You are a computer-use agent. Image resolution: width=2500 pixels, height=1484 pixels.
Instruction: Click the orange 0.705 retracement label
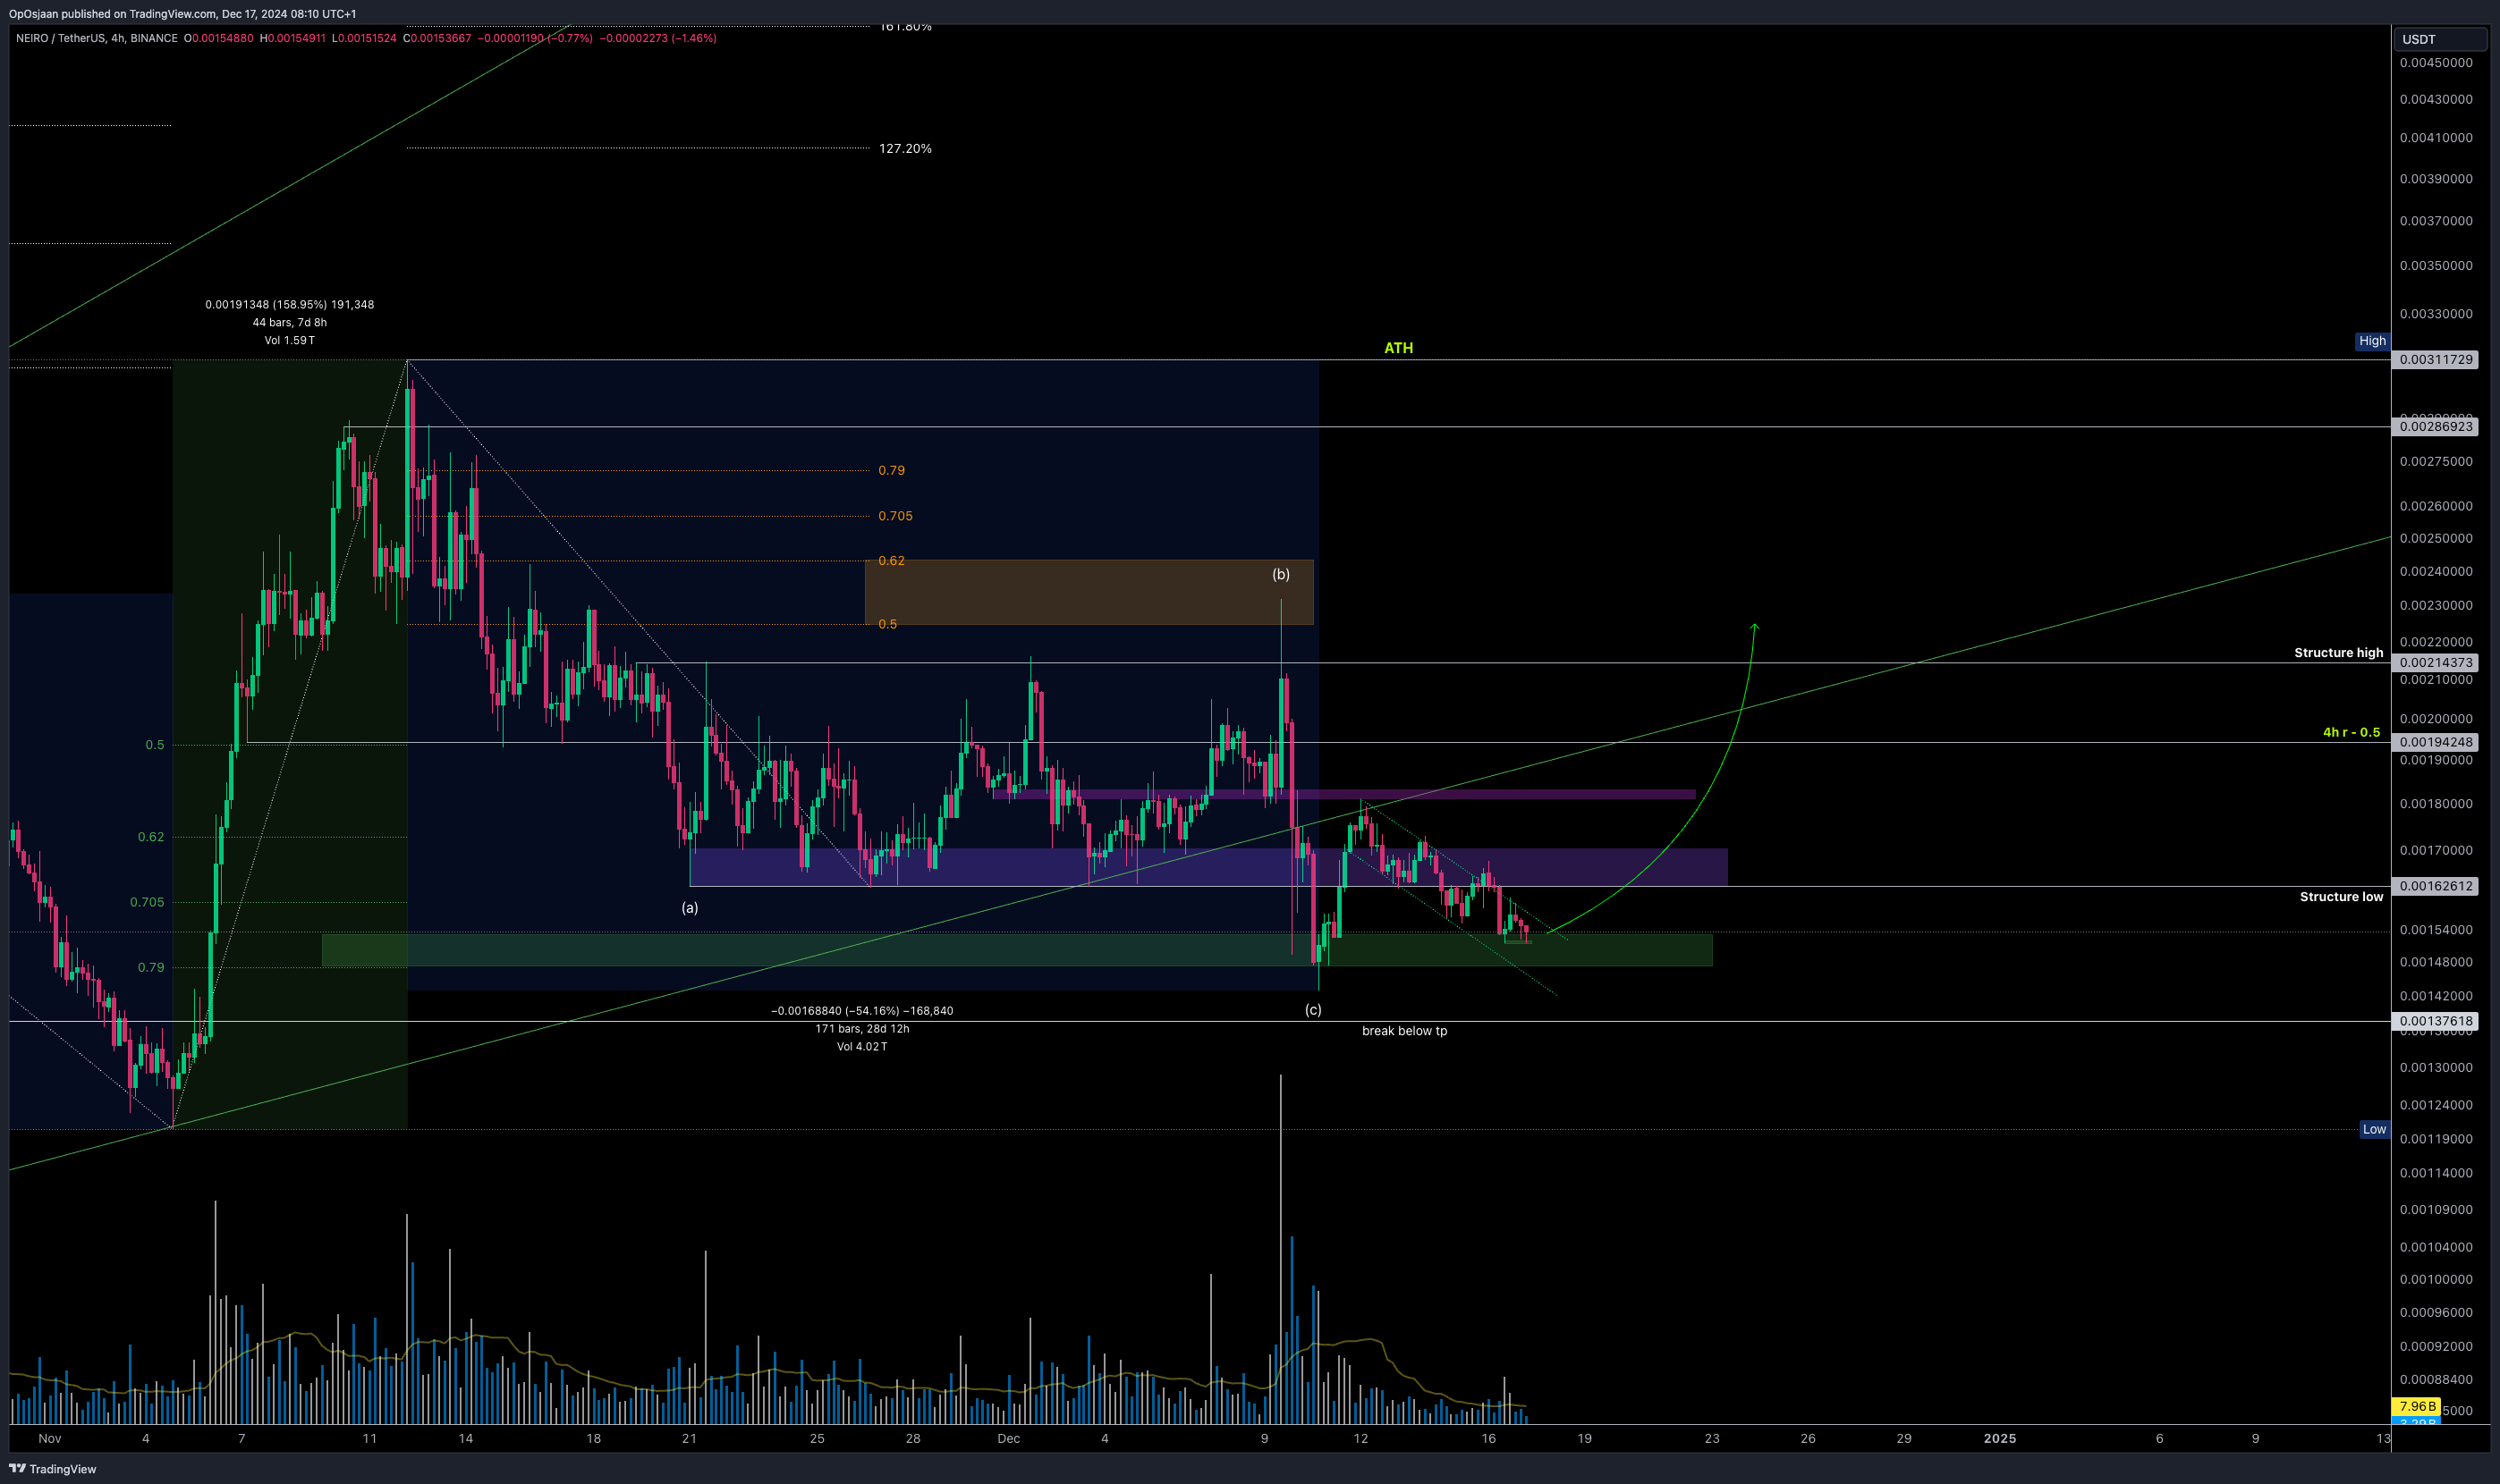[x=895, y=517]
